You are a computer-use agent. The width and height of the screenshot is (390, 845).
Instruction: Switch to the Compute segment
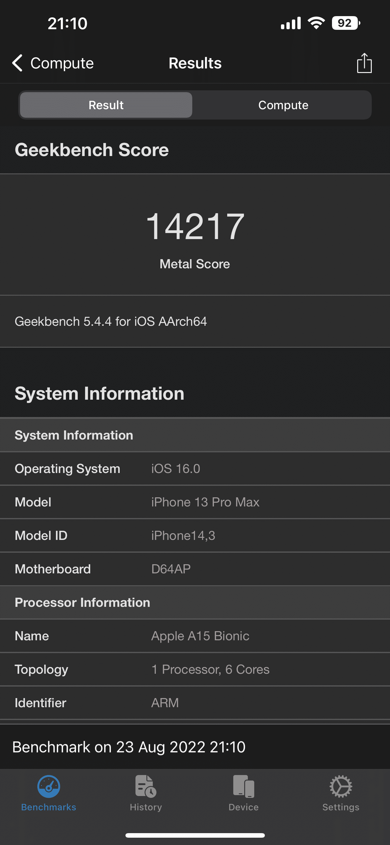(283, 105)
